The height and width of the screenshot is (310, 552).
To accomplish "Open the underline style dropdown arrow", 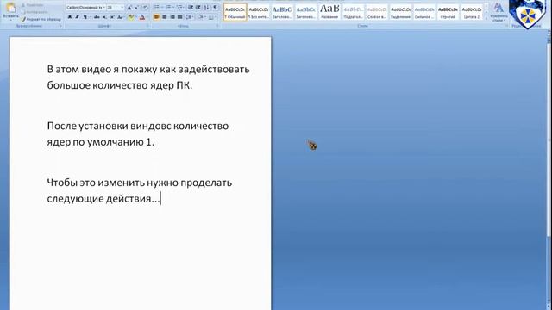I will 90,17.
